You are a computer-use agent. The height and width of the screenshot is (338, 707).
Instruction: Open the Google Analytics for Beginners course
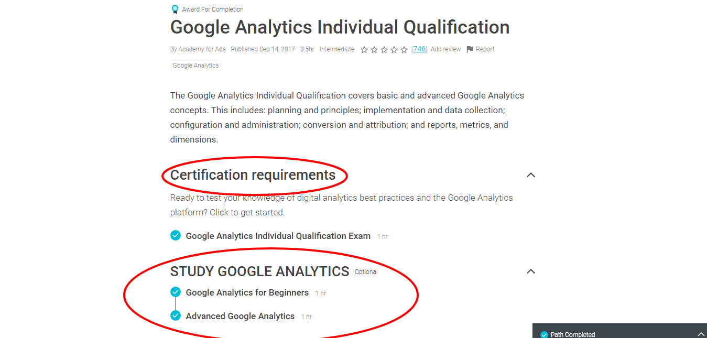tap(247, 292)
